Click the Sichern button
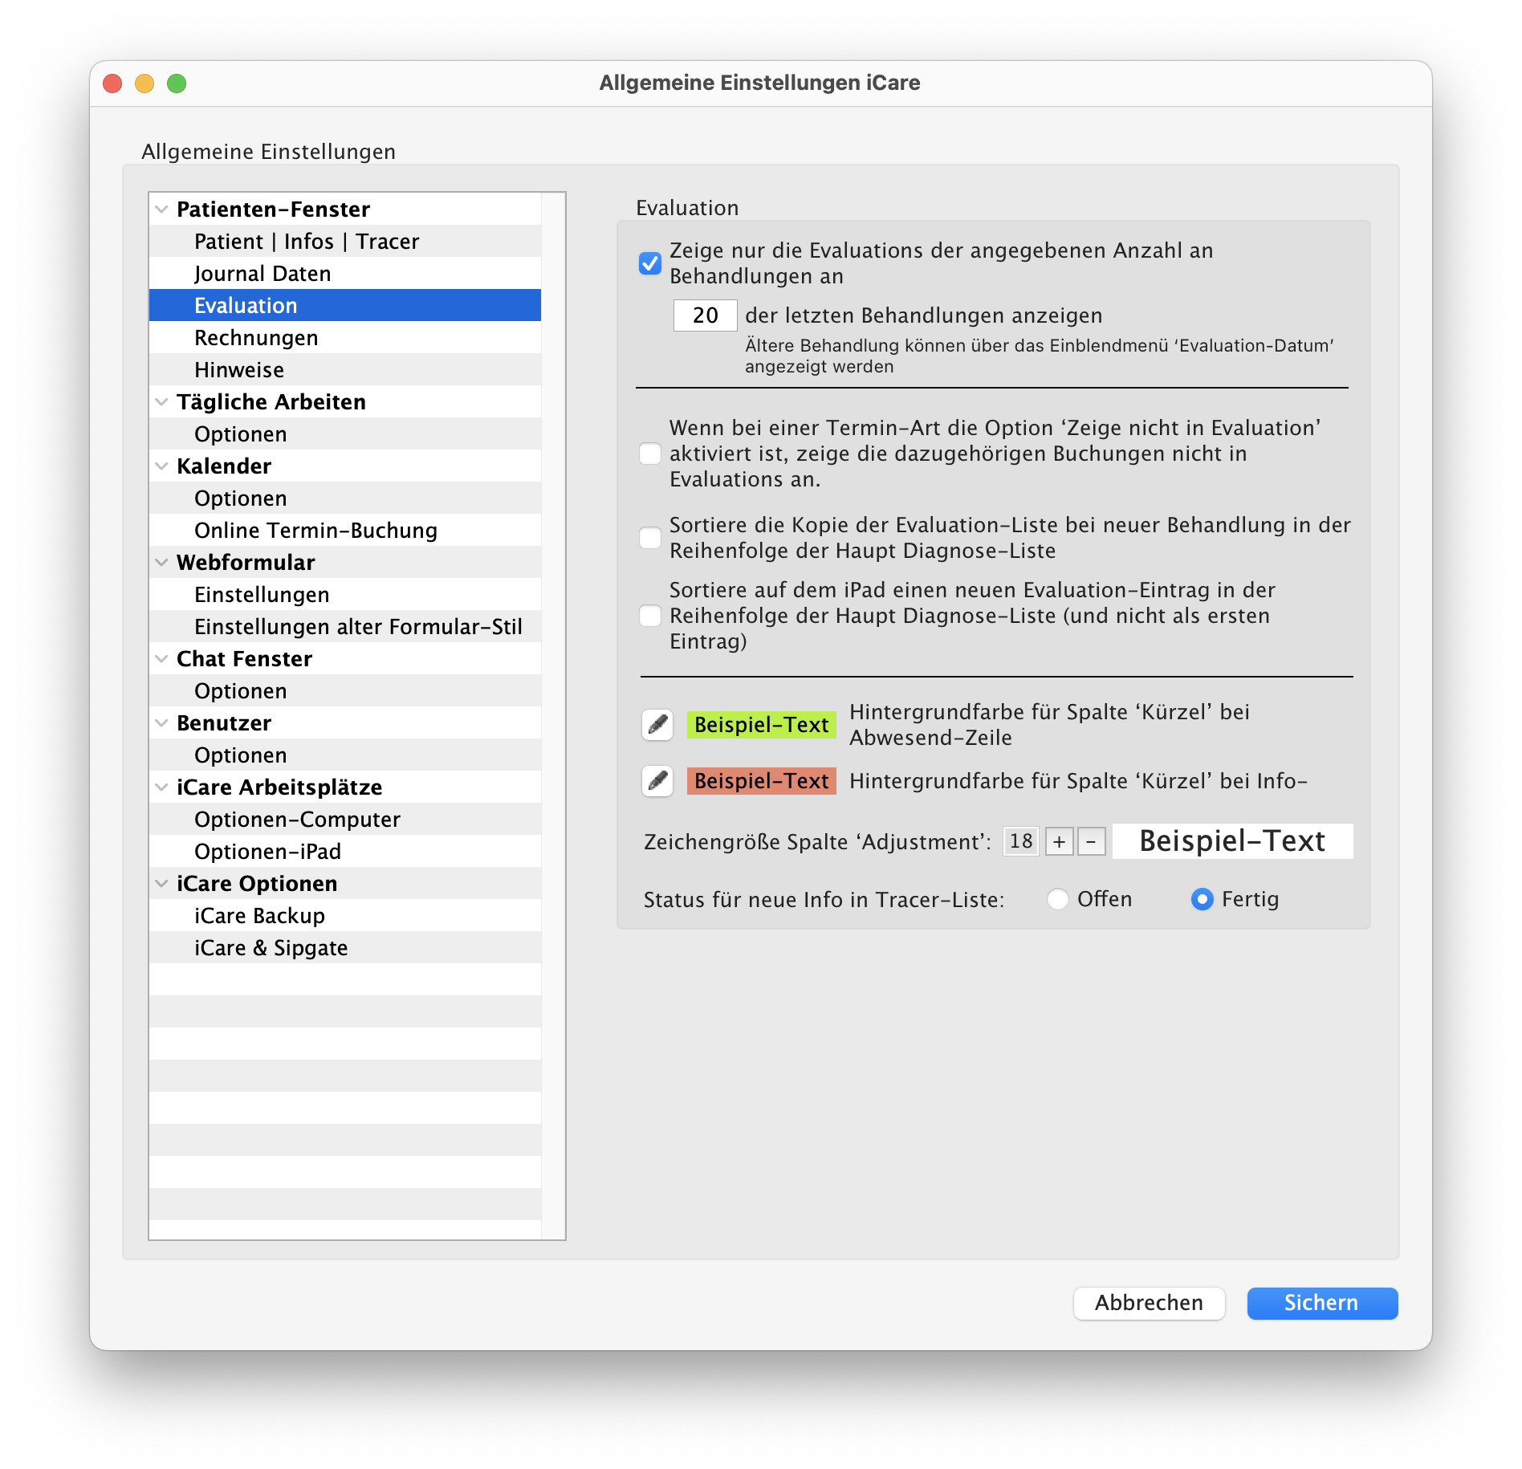 (x=1321, y=1303)
